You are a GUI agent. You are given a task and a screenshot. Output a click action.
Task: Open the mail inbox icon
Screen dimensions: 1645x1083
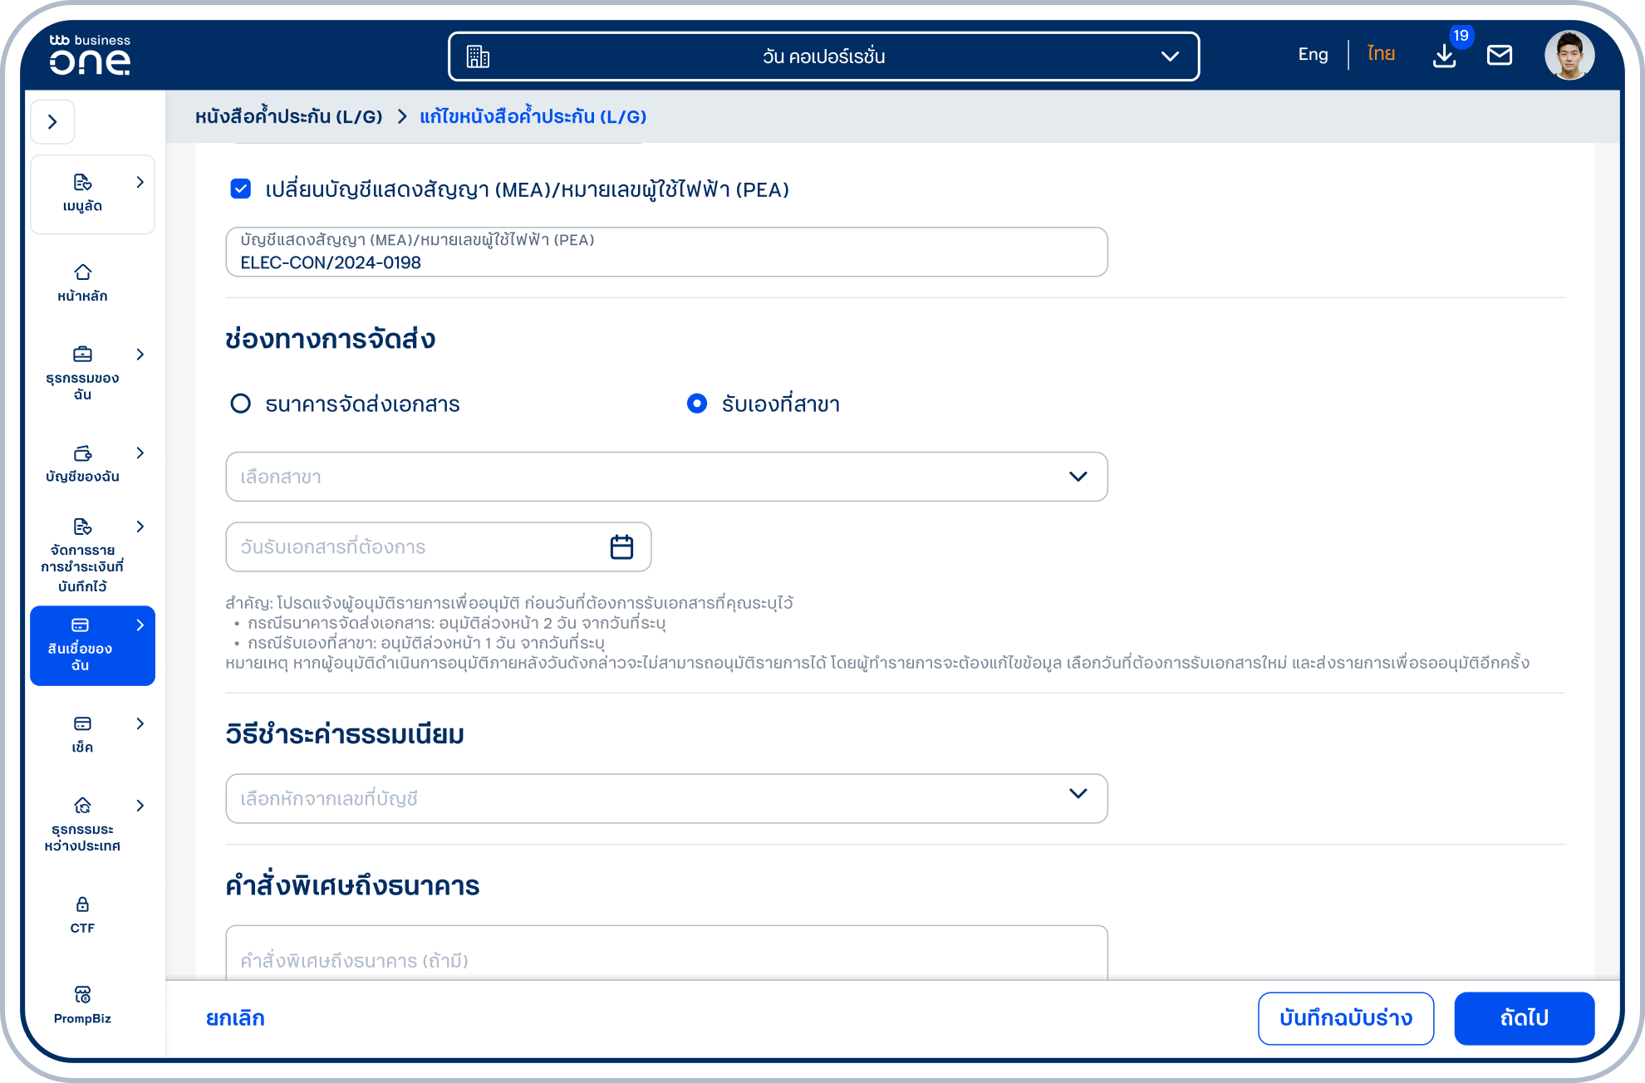[1500, 56]
